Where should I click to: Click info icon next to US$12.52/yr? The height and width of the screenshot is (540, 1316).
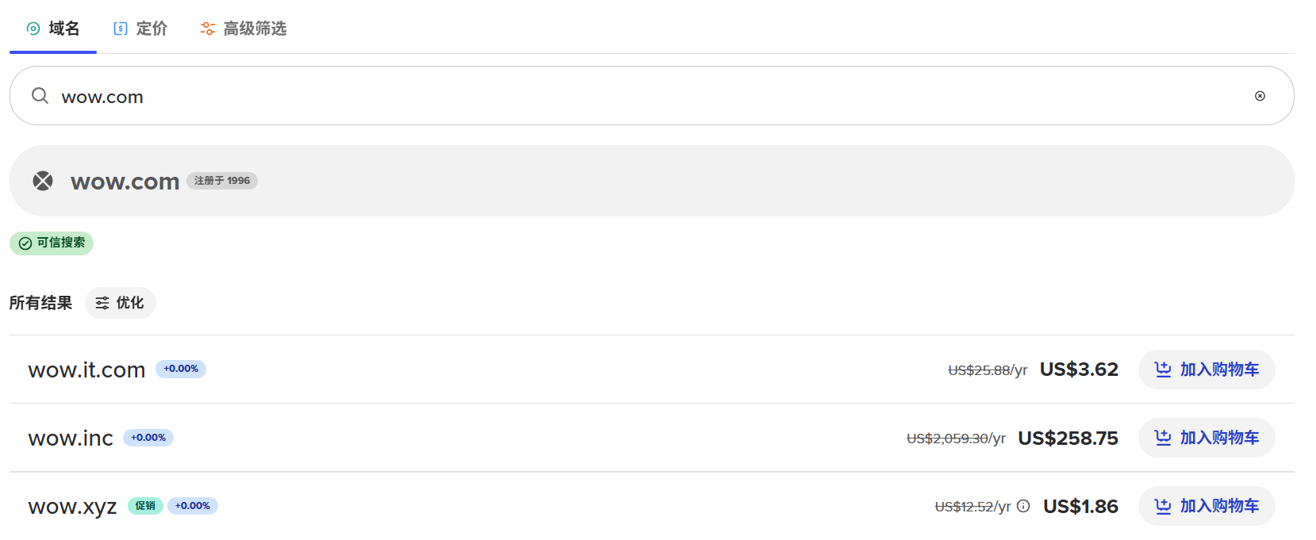1023,506
